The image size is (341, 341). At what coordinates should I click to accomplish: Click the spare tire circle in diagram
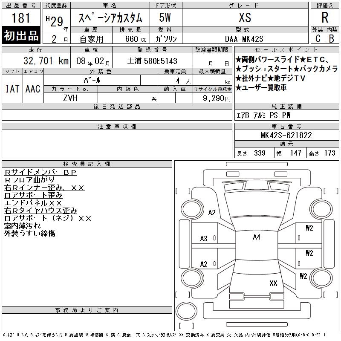(186, 311)
